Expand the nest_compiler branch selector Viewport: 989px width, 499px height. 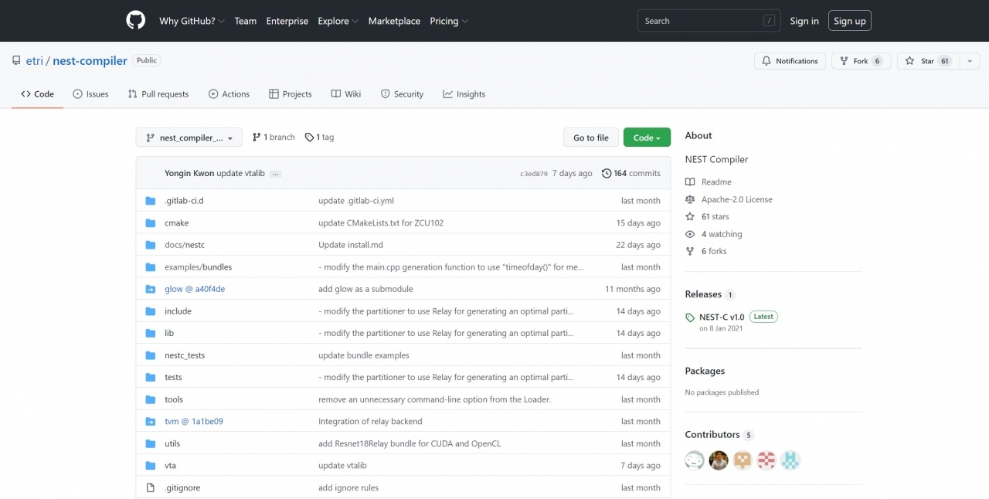[189, 137]
